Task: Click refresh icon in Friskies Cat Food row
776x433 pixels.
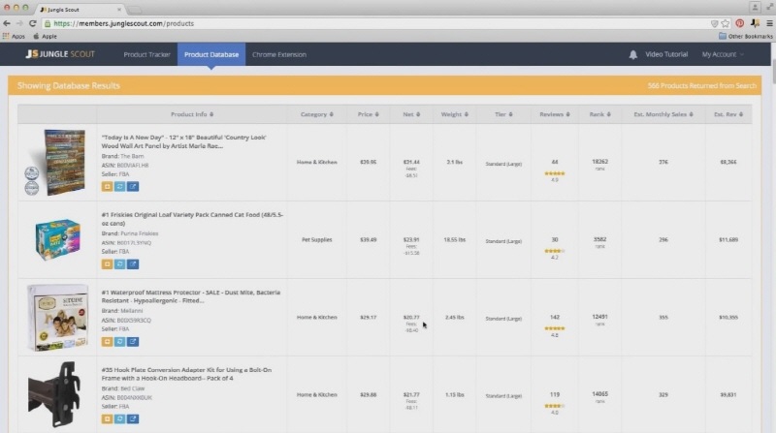Action: point(119,263)
